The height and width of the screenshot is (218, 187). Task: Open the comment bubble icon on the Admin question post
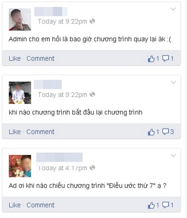tap(166, 59)
